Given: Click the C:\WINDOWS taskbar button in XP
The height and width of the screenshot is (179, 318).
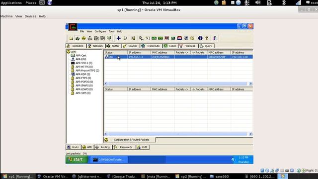Looking at the screenshot, I should (x=109, y=160).
